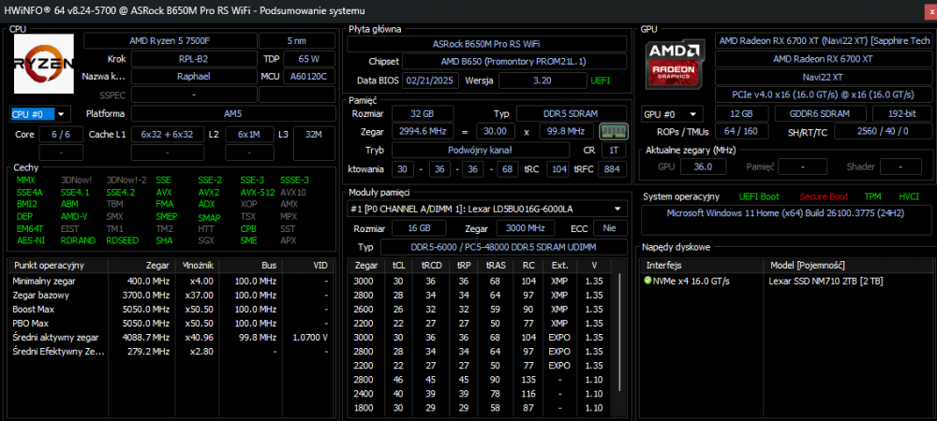The height and width of the screenshot is (421, 937).
Task: Click the AES-NI feature label
Action: (30, 241)
